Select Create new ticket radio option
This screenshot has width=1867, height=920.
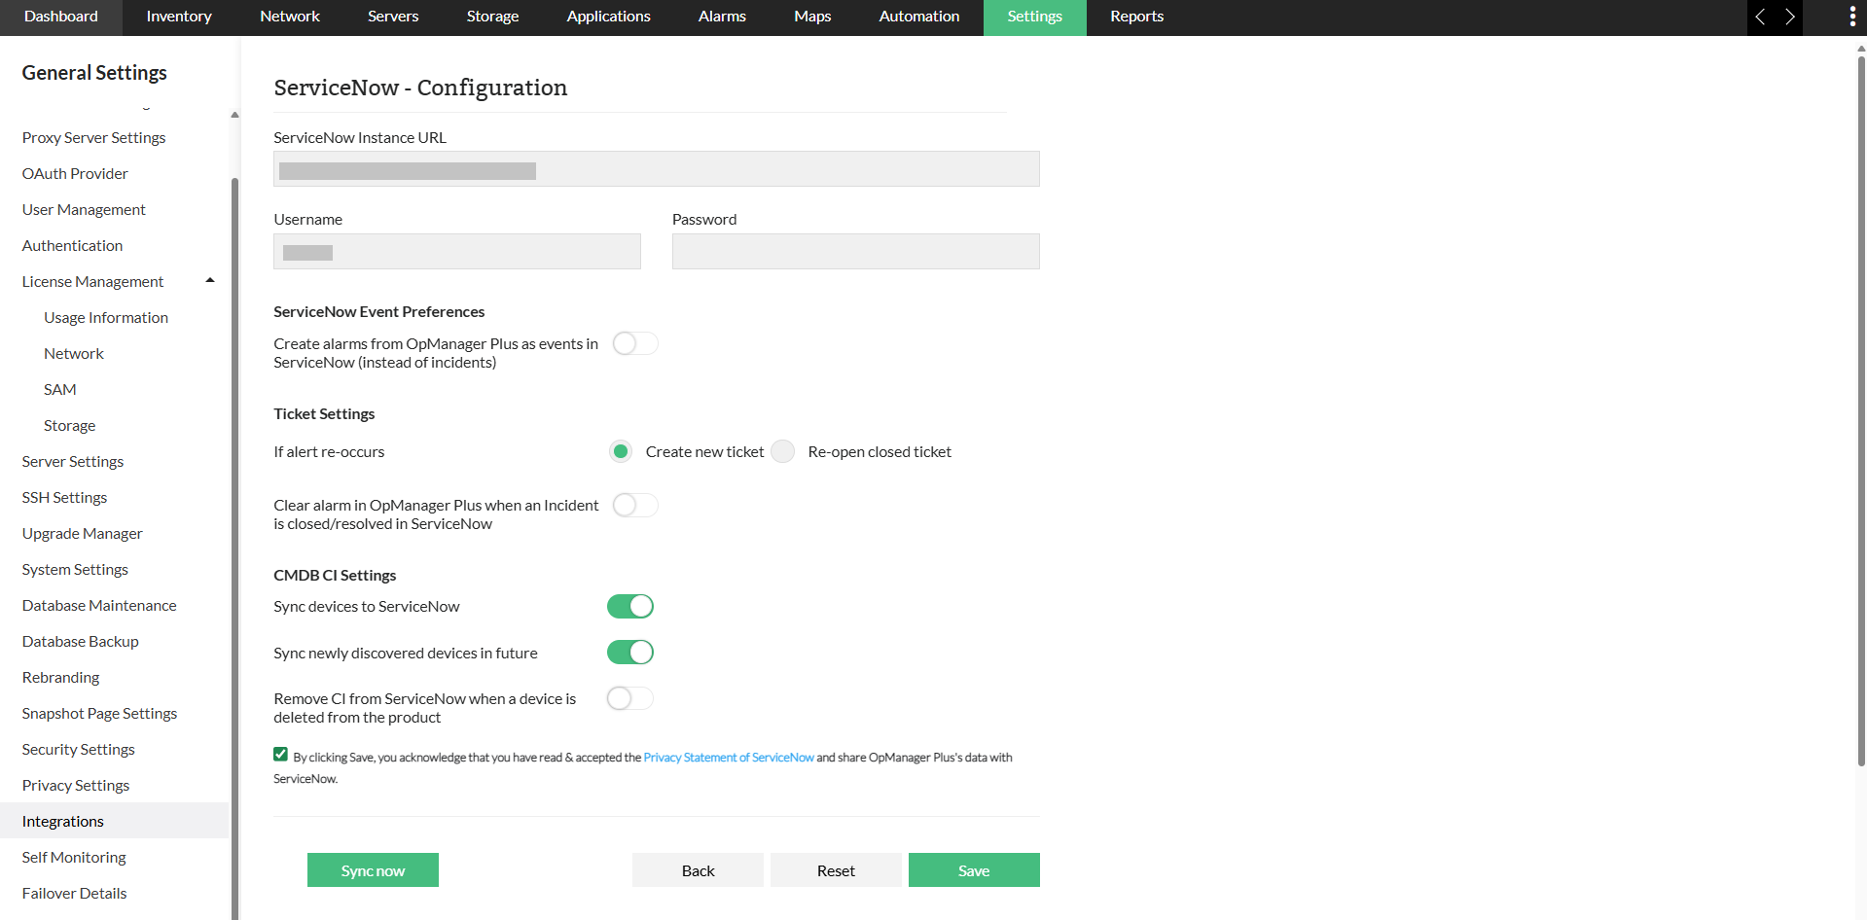[620, 451]
